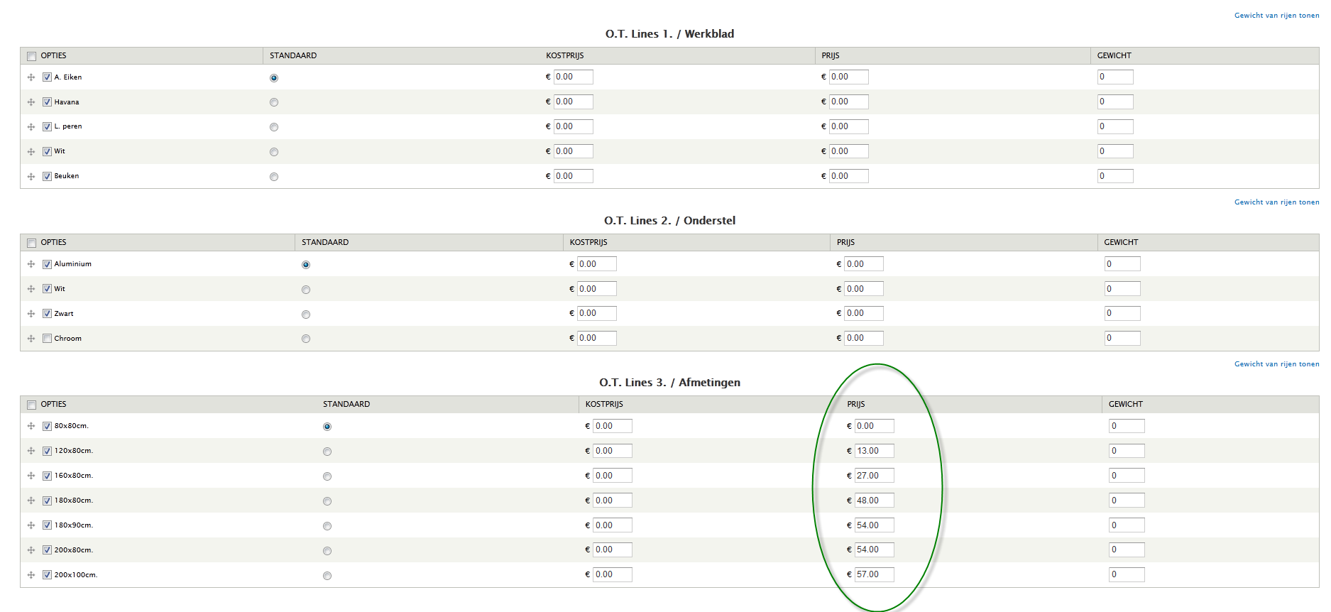Viewport: 1331px width, 612px height.
Task: Edit the 180x80cm price 48.00 field
Action: pyautogui.click(x=874, y=501)
